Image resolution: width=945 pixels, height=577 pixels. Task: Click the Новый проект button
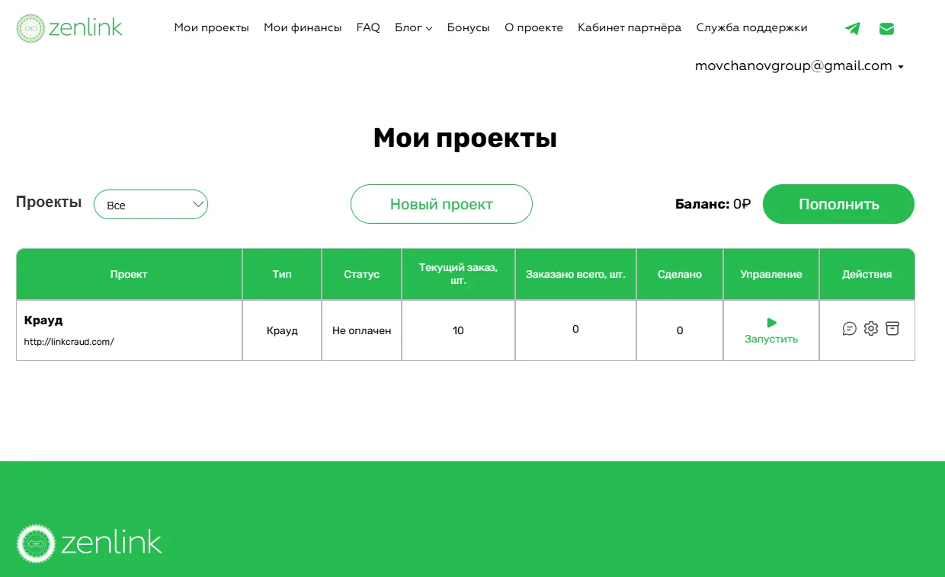click(441, 204)
